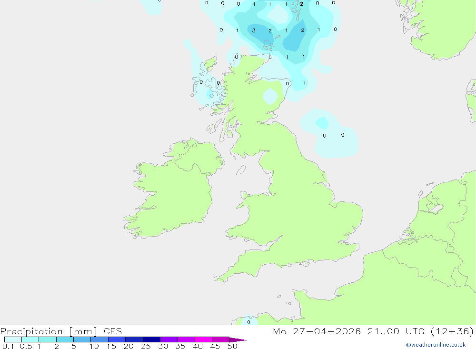Click the legend scale label '20'

(x=129, y=346)
